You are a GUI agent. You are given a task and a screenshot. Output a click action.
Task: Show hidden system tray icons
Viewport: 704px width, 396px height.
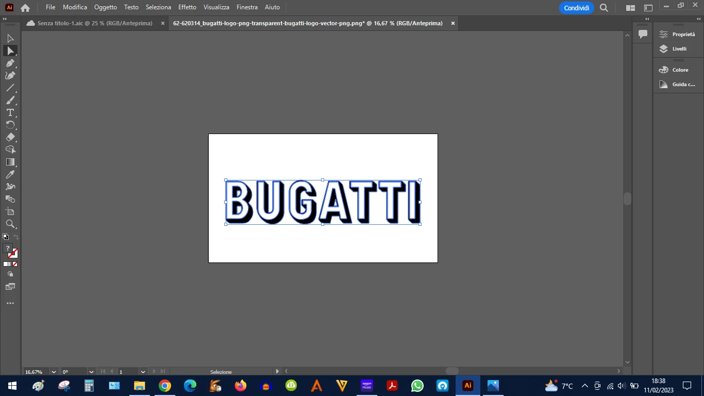tap(584, 386)
